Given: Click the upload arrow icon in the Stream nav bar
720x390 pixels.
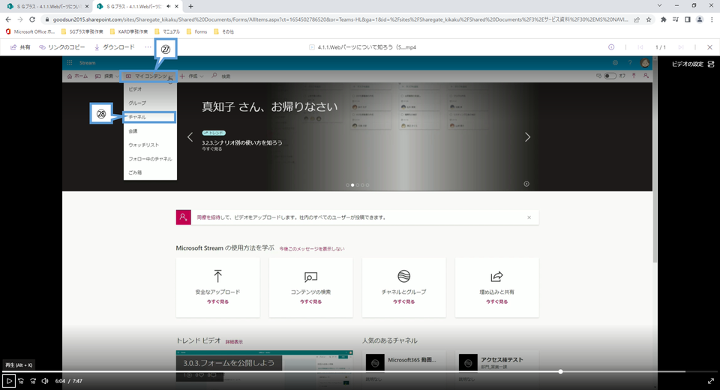Looking at the screenshot, I should pyautogui.click(x=634, y=76).
